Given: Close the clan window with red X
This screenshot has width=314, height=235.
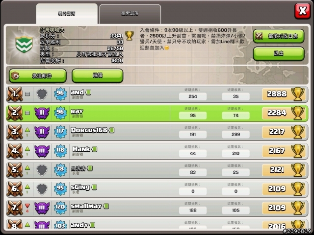Looking at the screenshot, I should [x=303, y=11].
